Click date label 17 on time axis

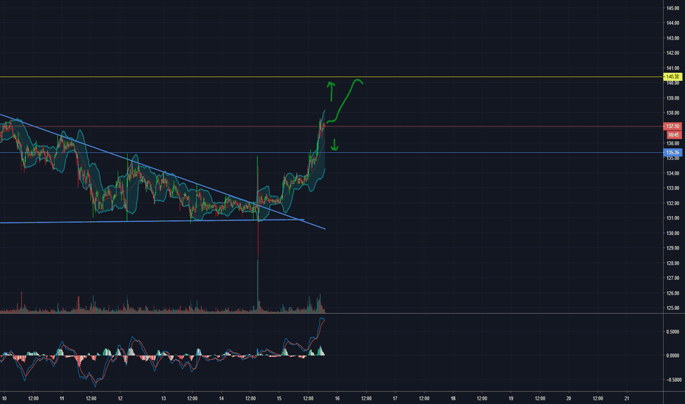click(x=395, y=398)
